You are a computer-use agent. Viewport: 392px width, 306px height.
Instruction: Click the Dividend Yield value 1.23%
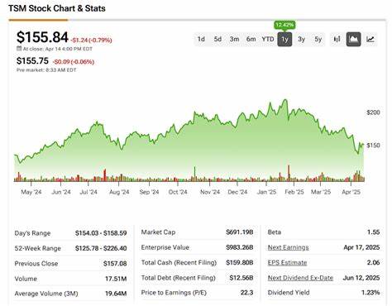tap(370, 293)
